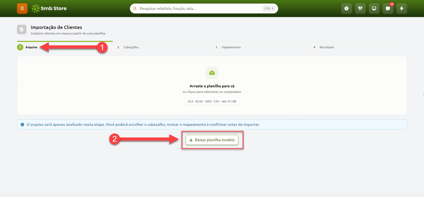424x203 pixels.
Task: Click the monitor screen icon
Action: (x=374, y=8)
